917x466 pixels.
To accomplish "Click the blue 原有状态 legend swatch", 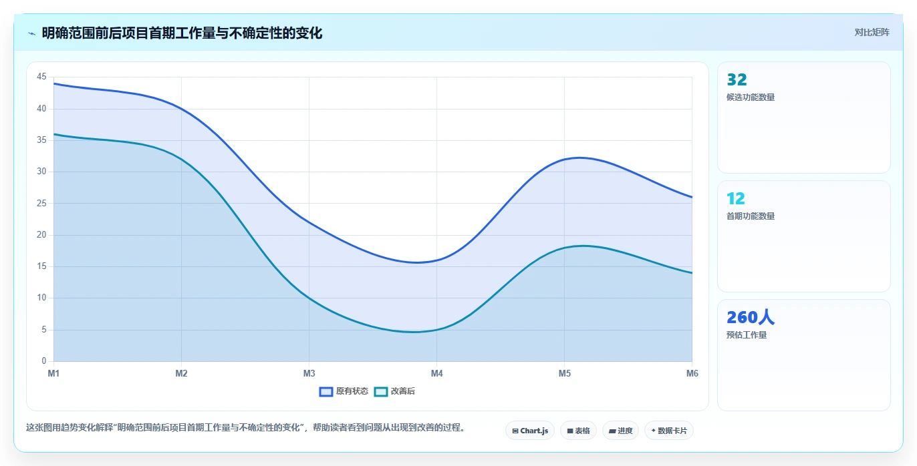I will (x=326, y=391).
